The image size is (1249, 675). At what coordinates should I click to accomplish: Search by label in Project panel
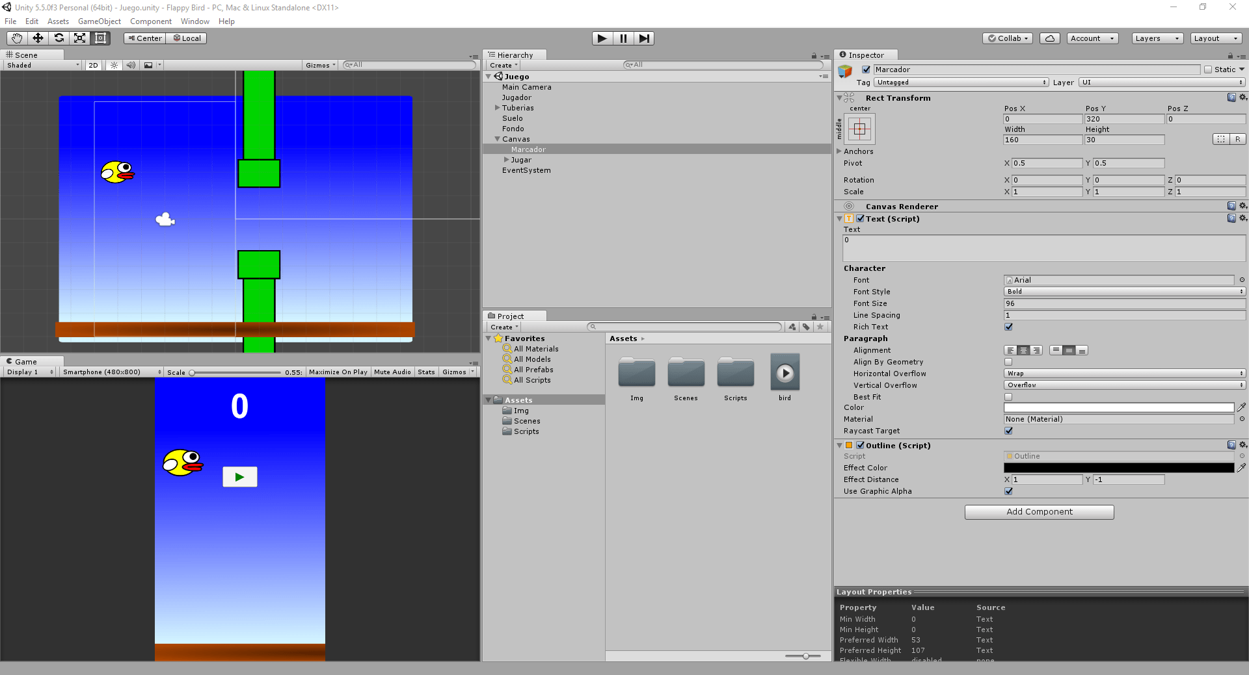click(806, 327)
